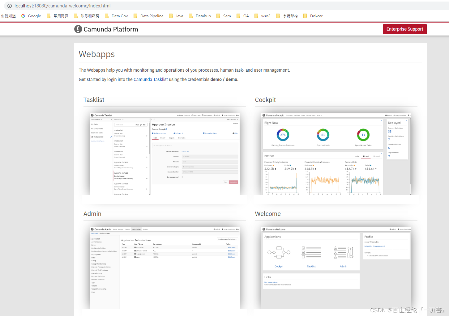The image size is (449, 316).
Task: Click the Camunda logo icon in header
Action: tap(78, 29)
